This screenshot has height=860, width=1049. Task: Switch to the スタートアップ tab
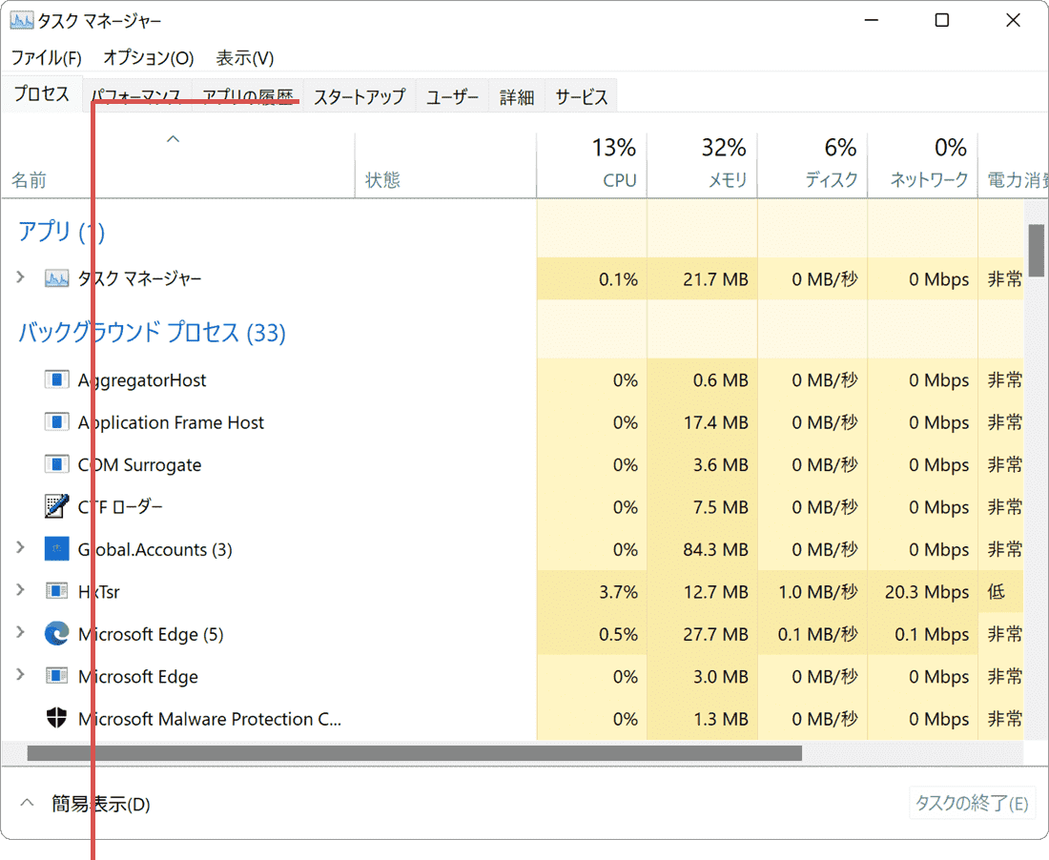(x=360, y=97)
